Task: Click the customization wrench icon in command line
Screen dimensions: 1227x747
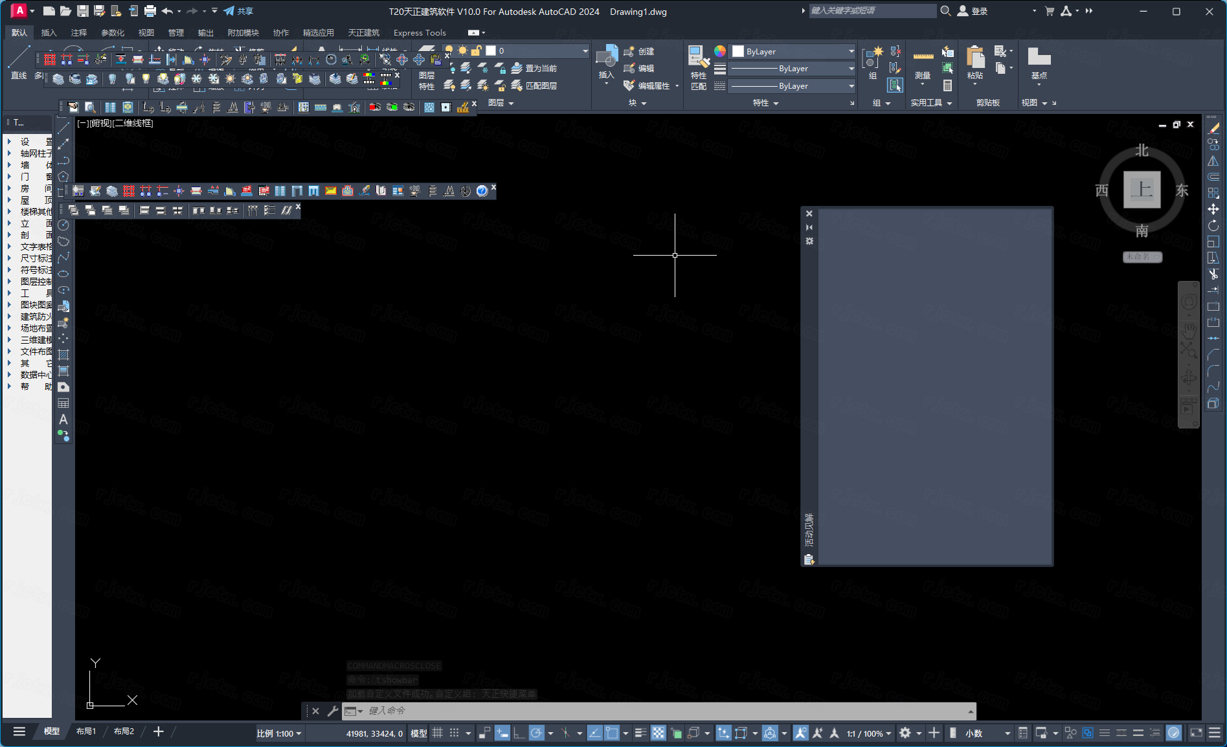Action: 333,711
